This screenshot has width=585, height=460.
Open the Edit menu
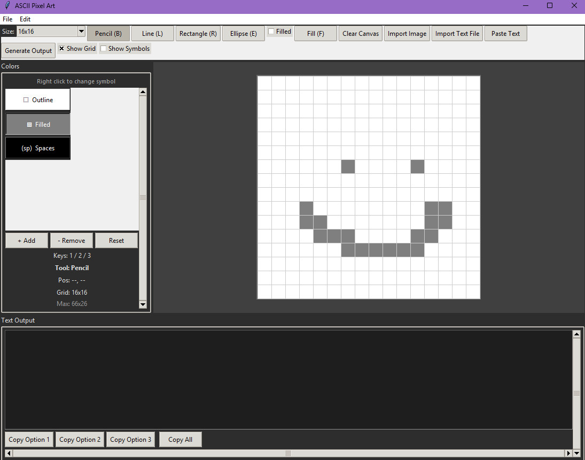click(25, 19)
